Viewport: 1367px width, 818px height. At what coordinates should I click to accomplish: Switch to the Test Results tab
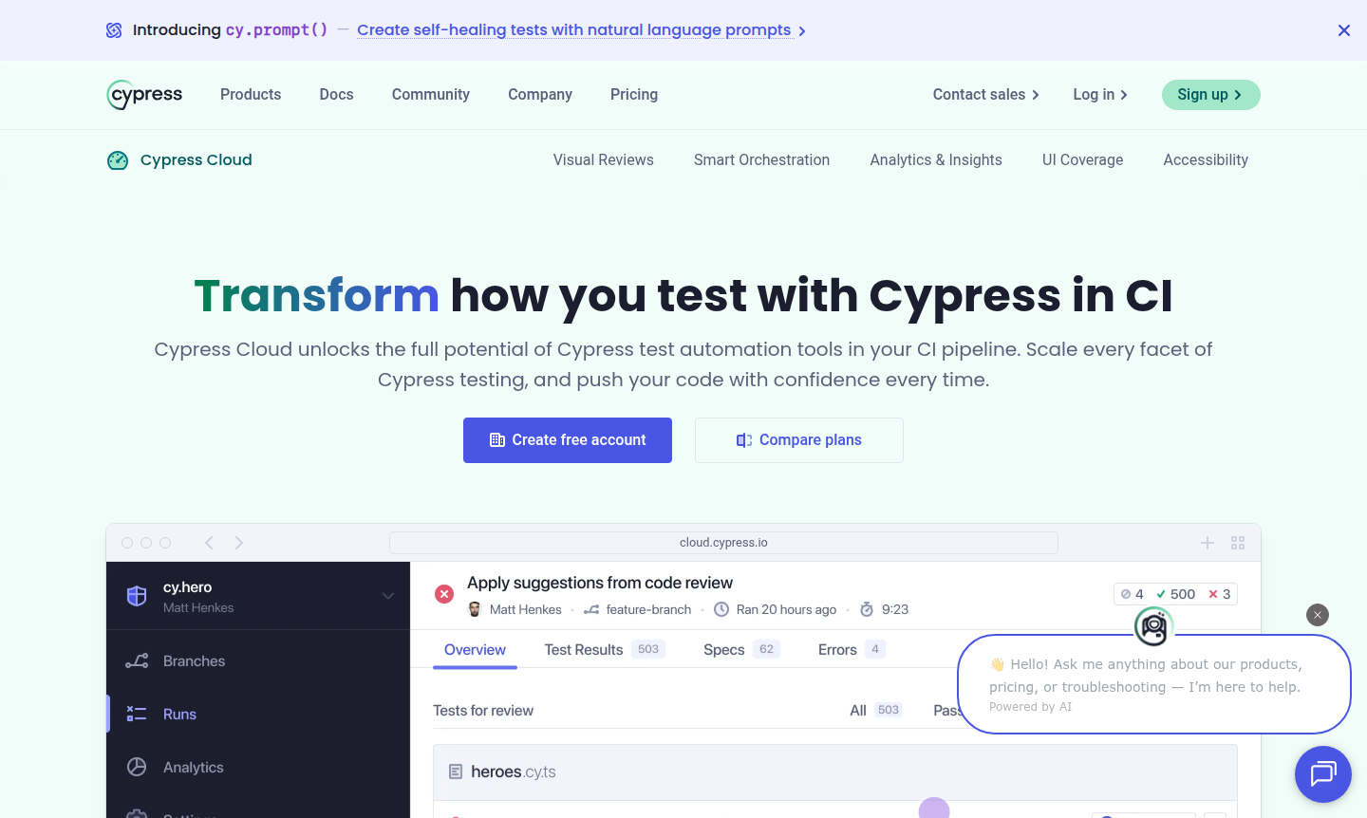coord(583,649)
